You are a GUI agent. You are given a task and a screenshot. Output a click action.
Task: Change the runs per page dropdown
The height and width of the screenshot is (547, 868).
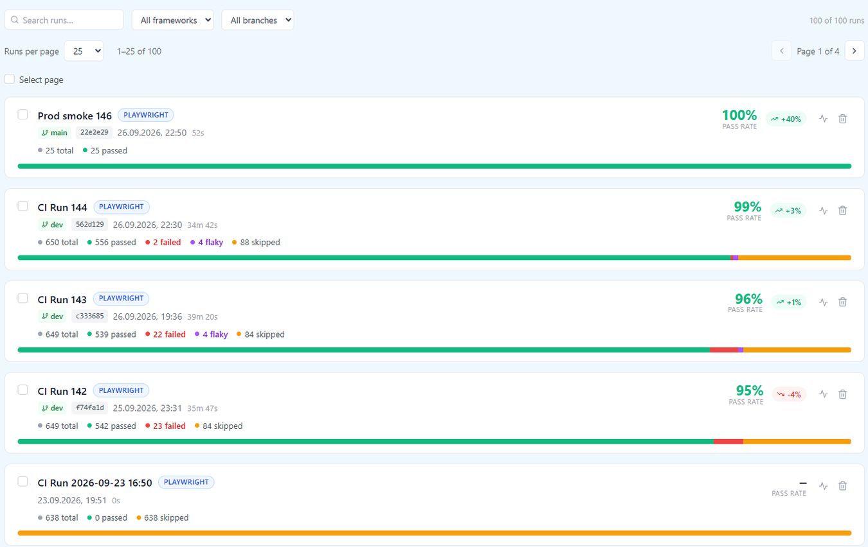pos(84,51)
